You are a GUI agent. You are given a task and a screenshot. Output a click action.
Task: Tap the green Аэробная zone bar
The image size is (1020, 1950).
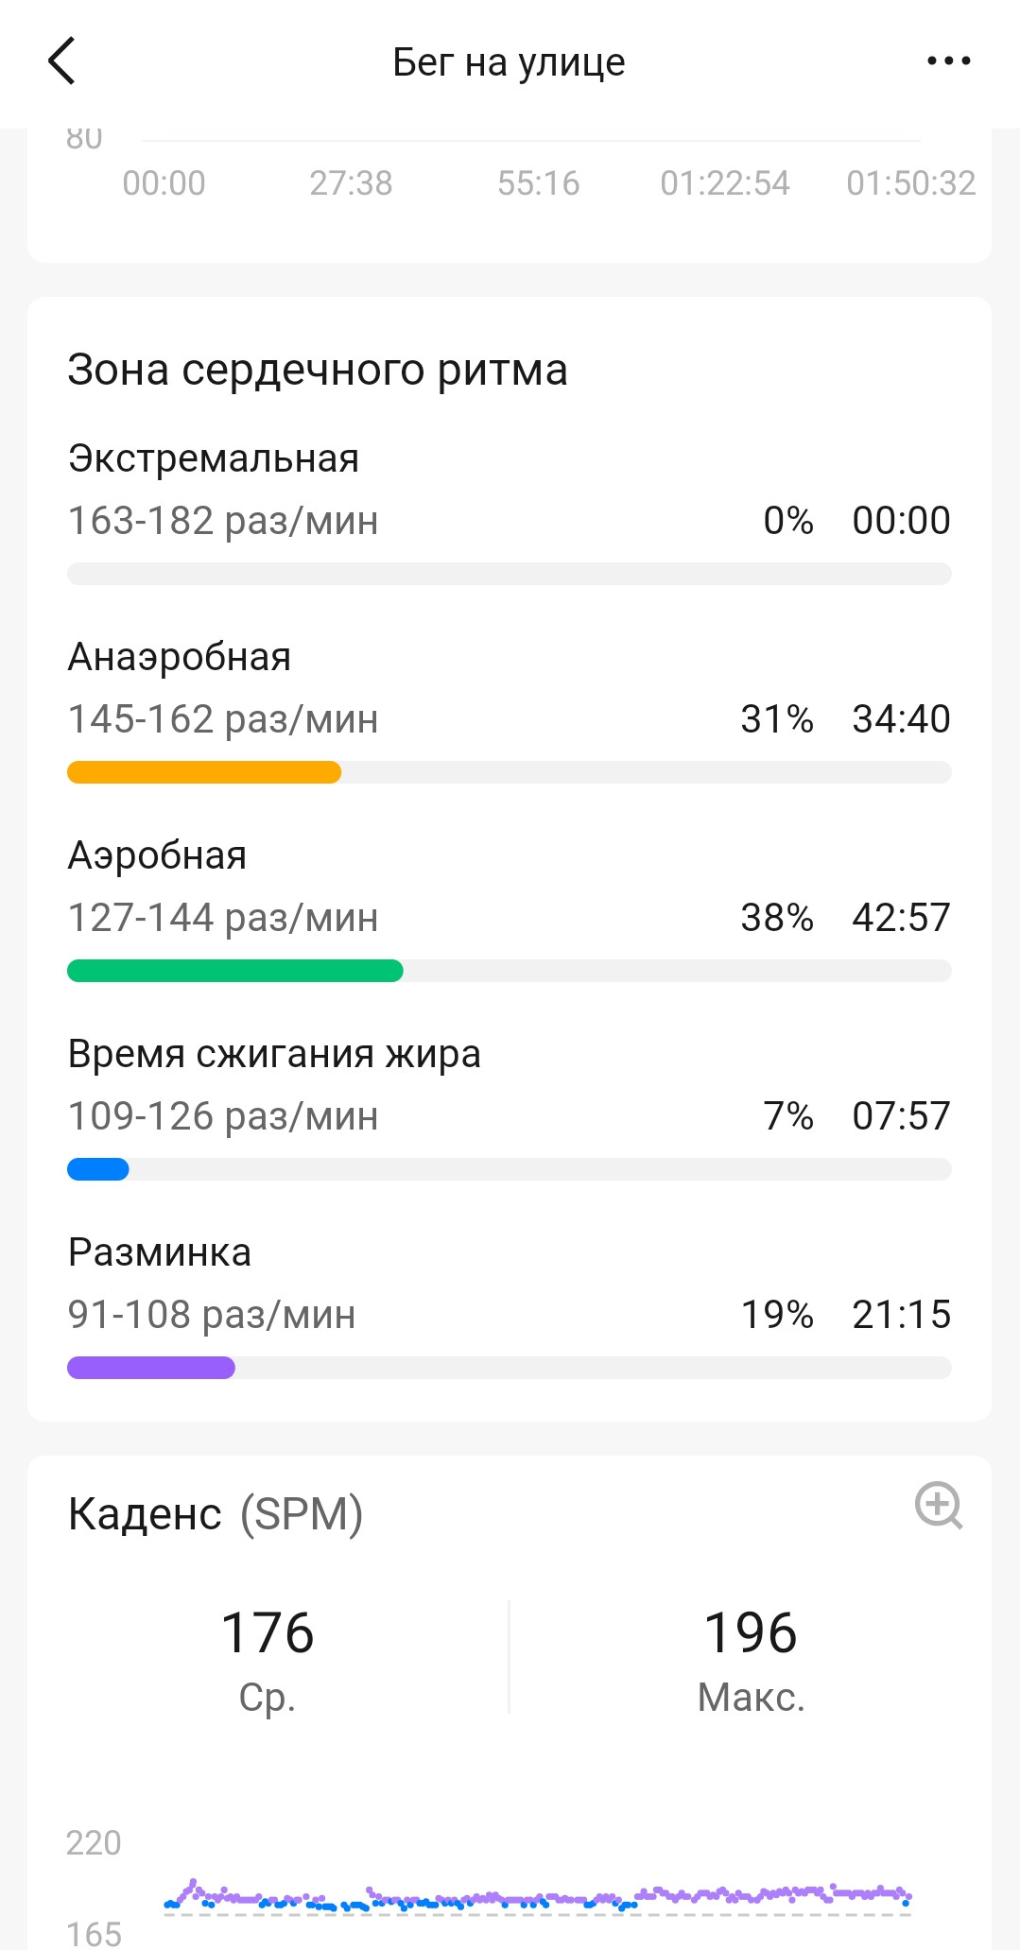click(x=235, y=971)
